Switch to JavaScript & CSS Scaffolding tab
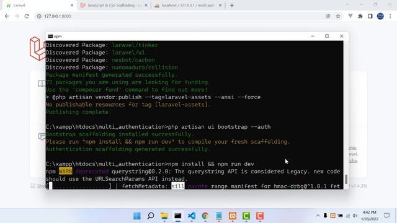This screenshot has width=397, height=223. (x=114, y=6)
